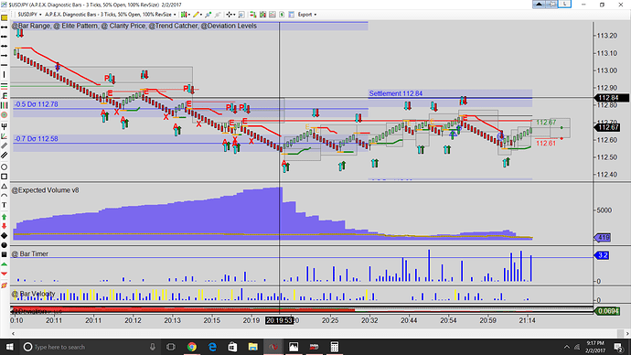Select the triangle drawing tool

tap(4, 187)
